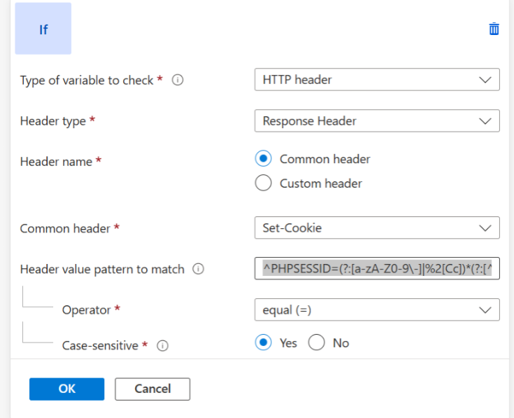
Task: Click the Header value pattern input field
Action: click(x=377, y=268)
